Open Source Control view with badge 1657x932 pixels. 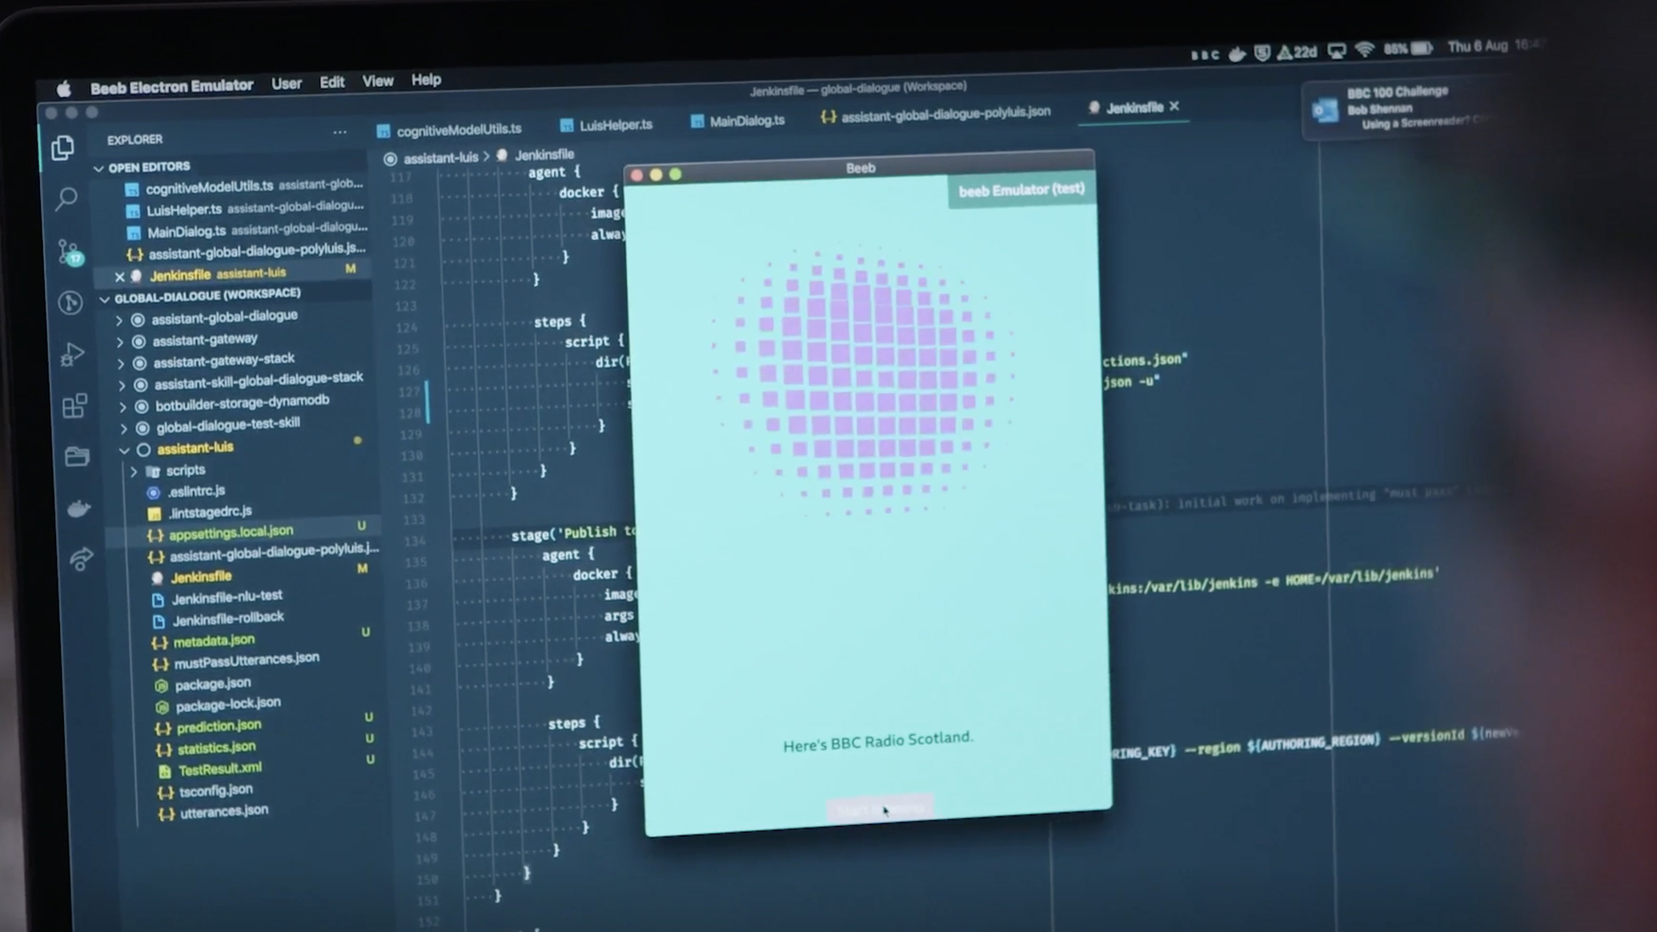click(x=68, y=252)
